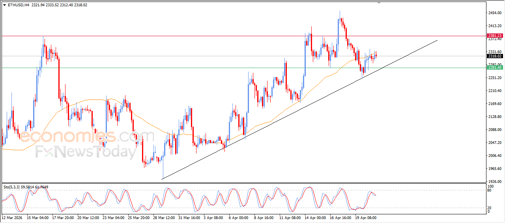
Task: Click the stochastic scale value 80
Action: pos(490,190)
